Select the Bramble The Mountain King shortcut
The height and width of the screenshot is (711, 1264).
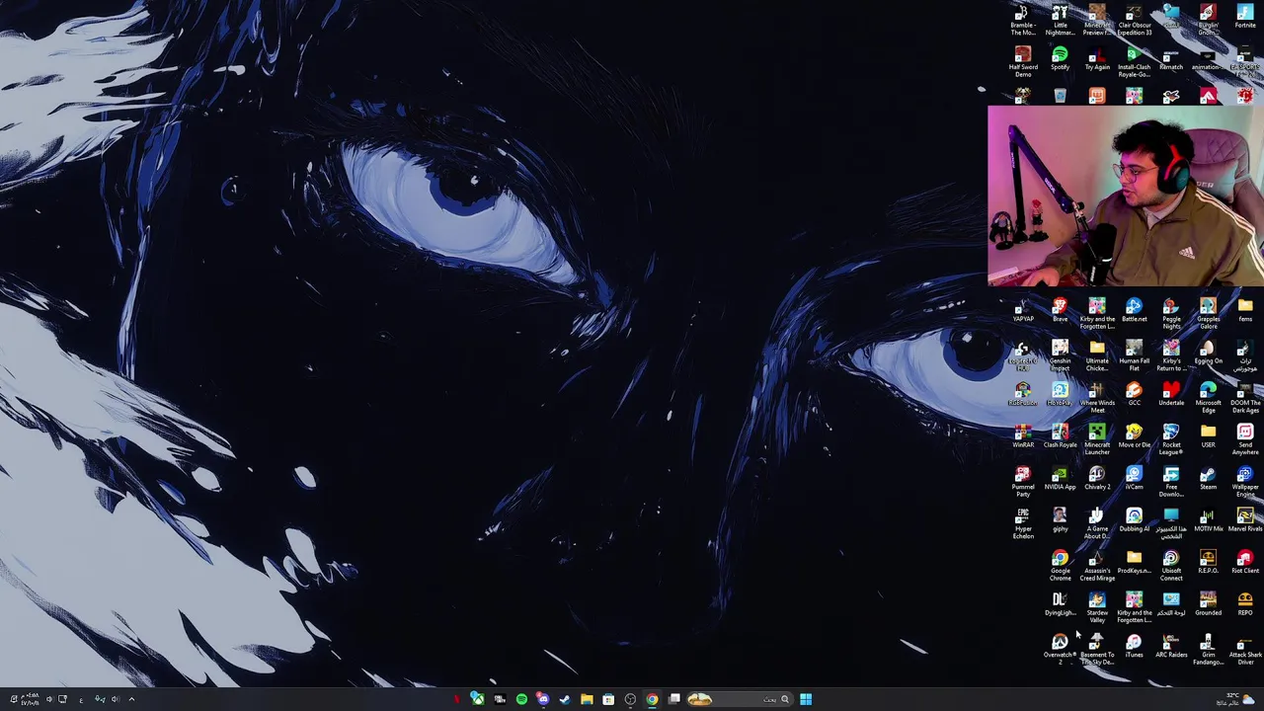tap(1023, 22)
